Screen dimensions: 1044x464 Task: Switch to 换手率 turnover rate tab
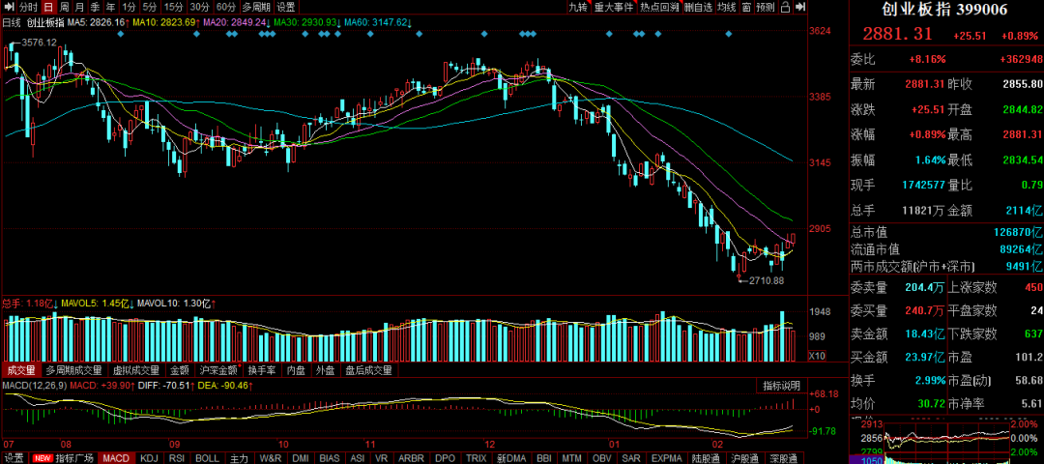pos(262,370)
